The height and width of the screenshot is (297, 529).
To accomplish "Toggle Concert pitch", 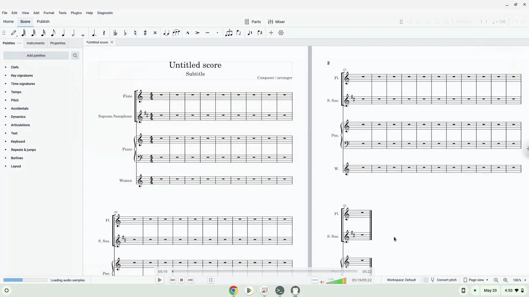I will click(443, 280).
